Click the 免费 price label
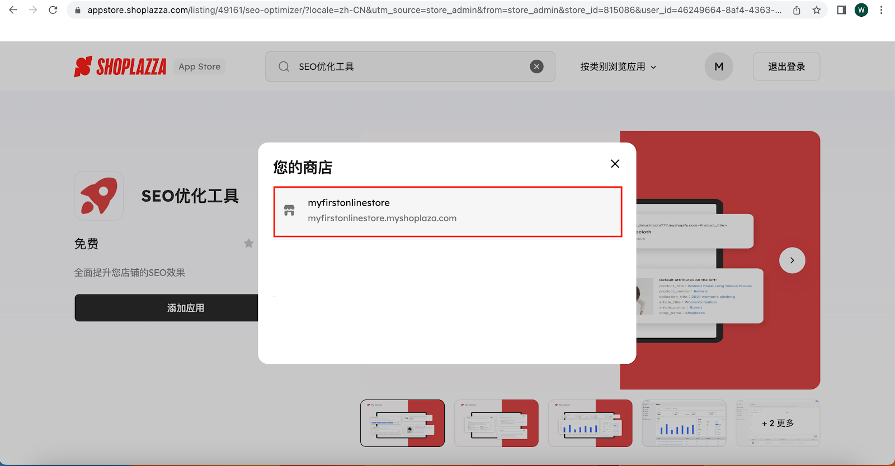This screenshot has width=895, height=466. click(x=87, y=244)
